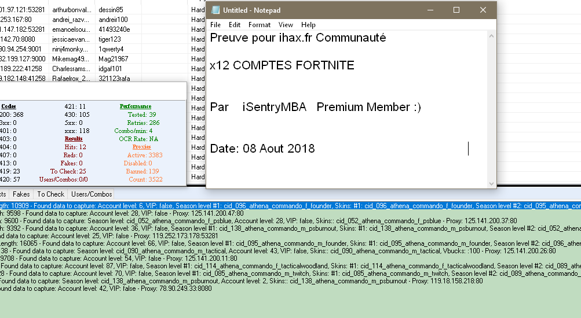Image resolution: width=581 pixels, height=318 pixels.
Task: Open the Help menu in Notepad
Action: coord(308,25)
